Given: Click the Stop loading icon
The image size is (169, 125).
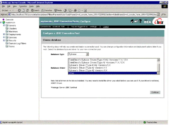Looking at the screenshot, I should 19,10.
